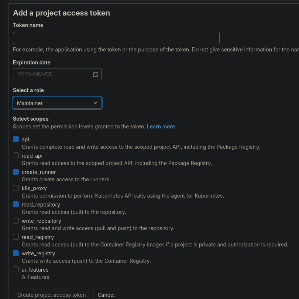Open the Learn more scopes link
This screenshot has height=299, width=299.
[x=161, y=127]
